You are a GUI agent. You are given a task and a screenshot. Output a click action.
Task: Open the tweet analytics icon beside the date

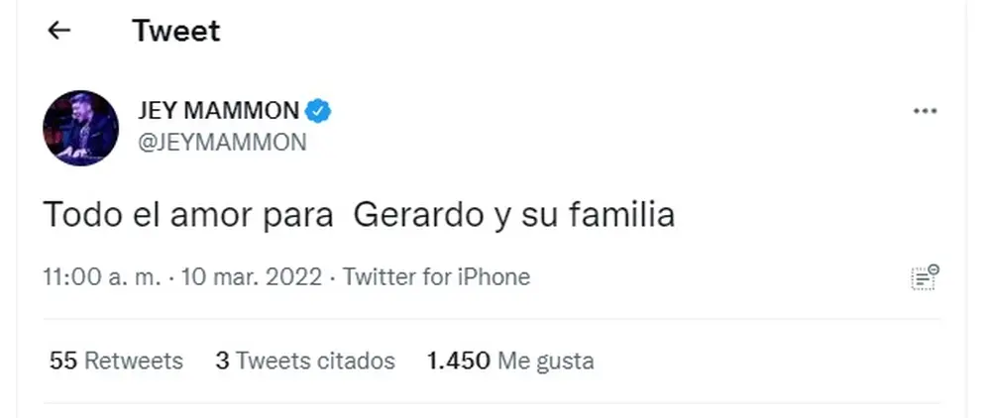(925, 277)
